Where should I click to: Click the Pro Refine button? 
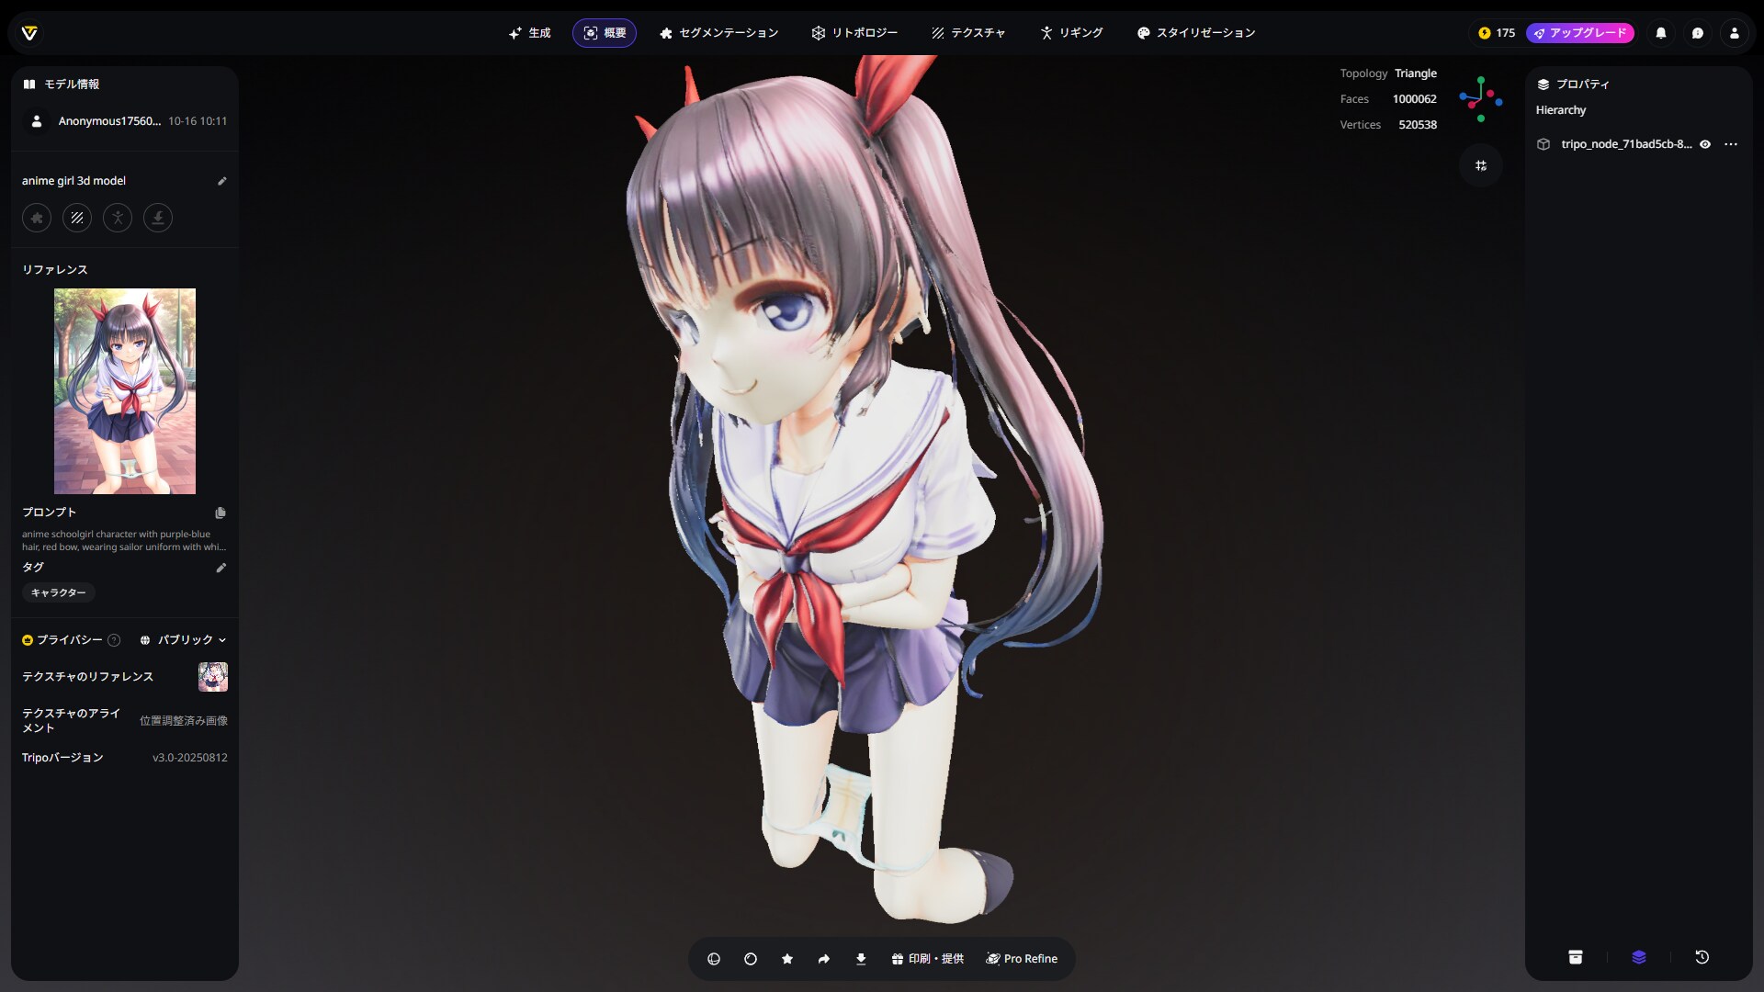click(x=1022, y=959)
